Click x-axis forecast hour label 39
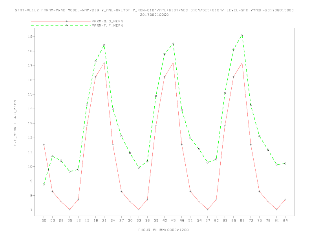 [x=156, y=220]
